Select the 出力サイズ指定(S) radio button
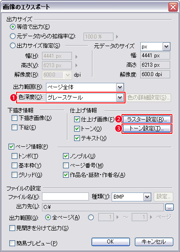The width and height of the screenshot is (180, 252). point(13,46)
